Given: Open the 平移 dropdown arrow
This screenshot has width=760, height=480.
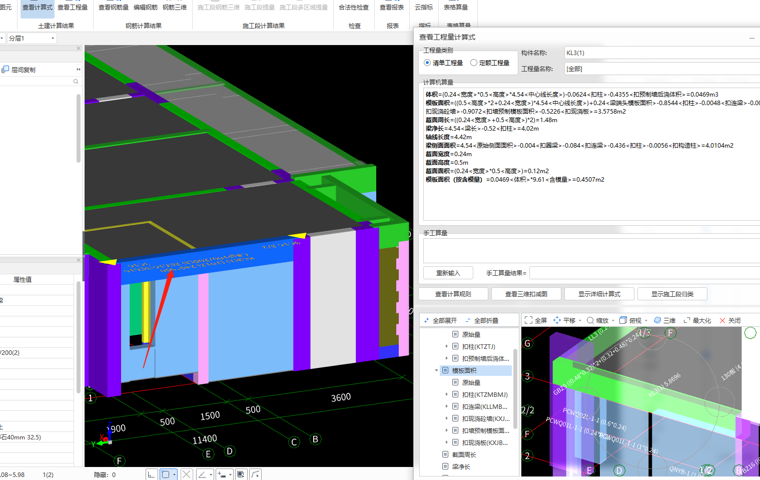Looking at the screenshot, I should (580, 320).
